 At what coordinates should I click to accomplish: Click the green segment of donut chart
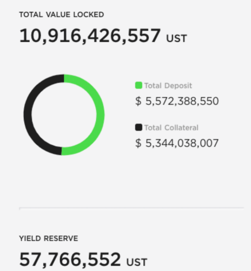tap(100, 115)
